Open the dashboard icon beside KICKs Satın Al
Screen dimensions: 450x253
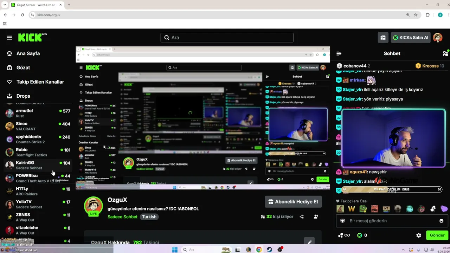(383, 38)
